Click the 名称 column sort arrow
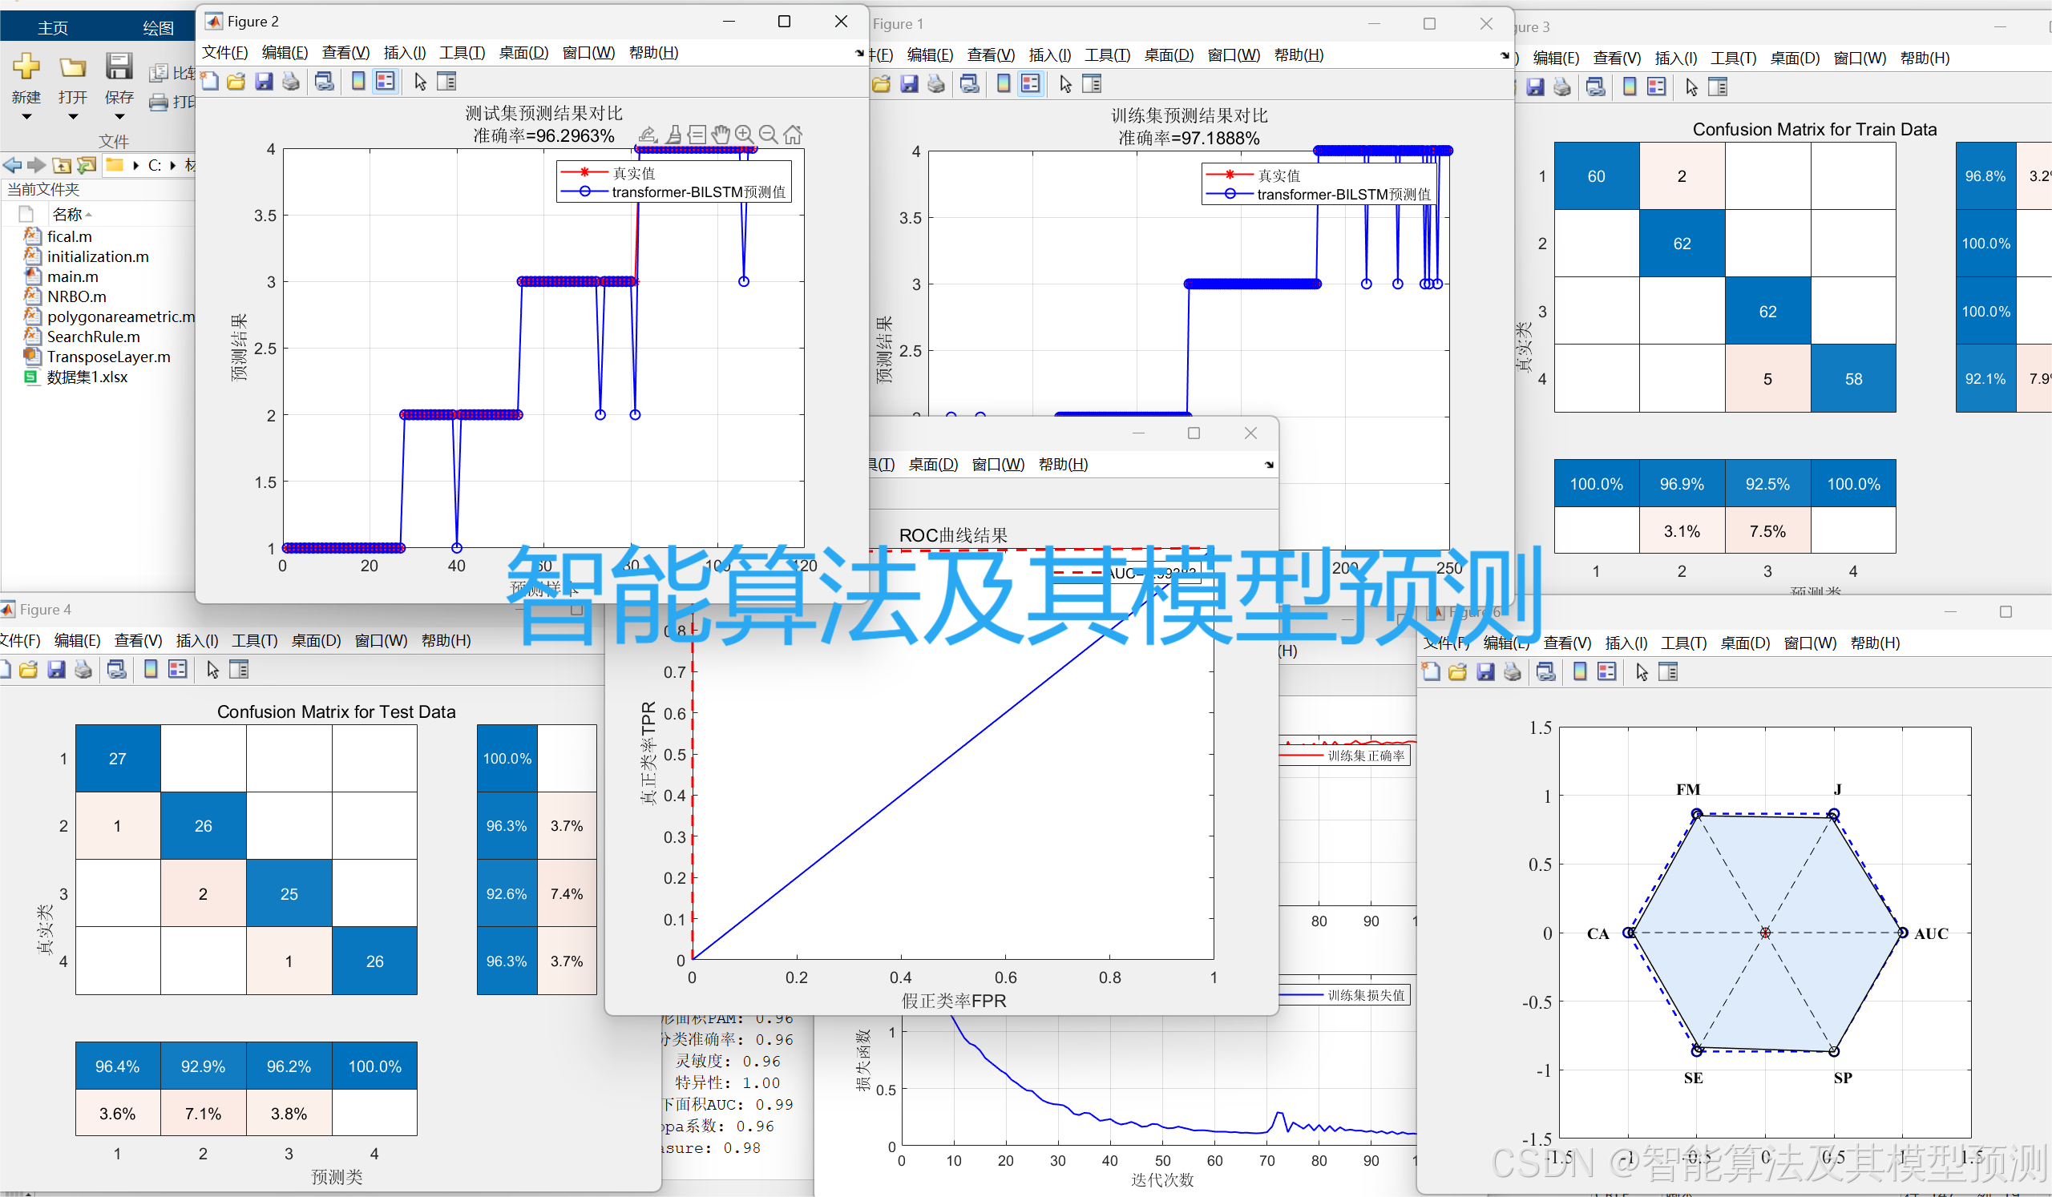2052x1197 pixels. click(x=89, y=213)
